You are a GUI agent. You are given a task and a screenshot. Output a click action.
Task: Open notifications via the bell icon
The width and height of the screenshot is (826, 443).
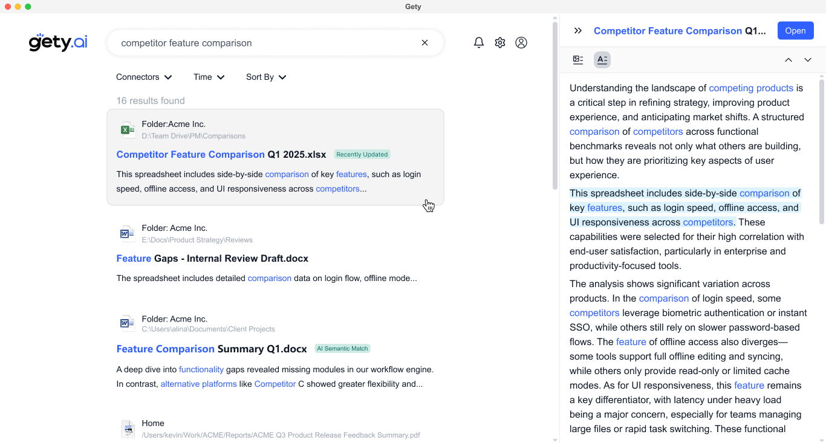478,42
